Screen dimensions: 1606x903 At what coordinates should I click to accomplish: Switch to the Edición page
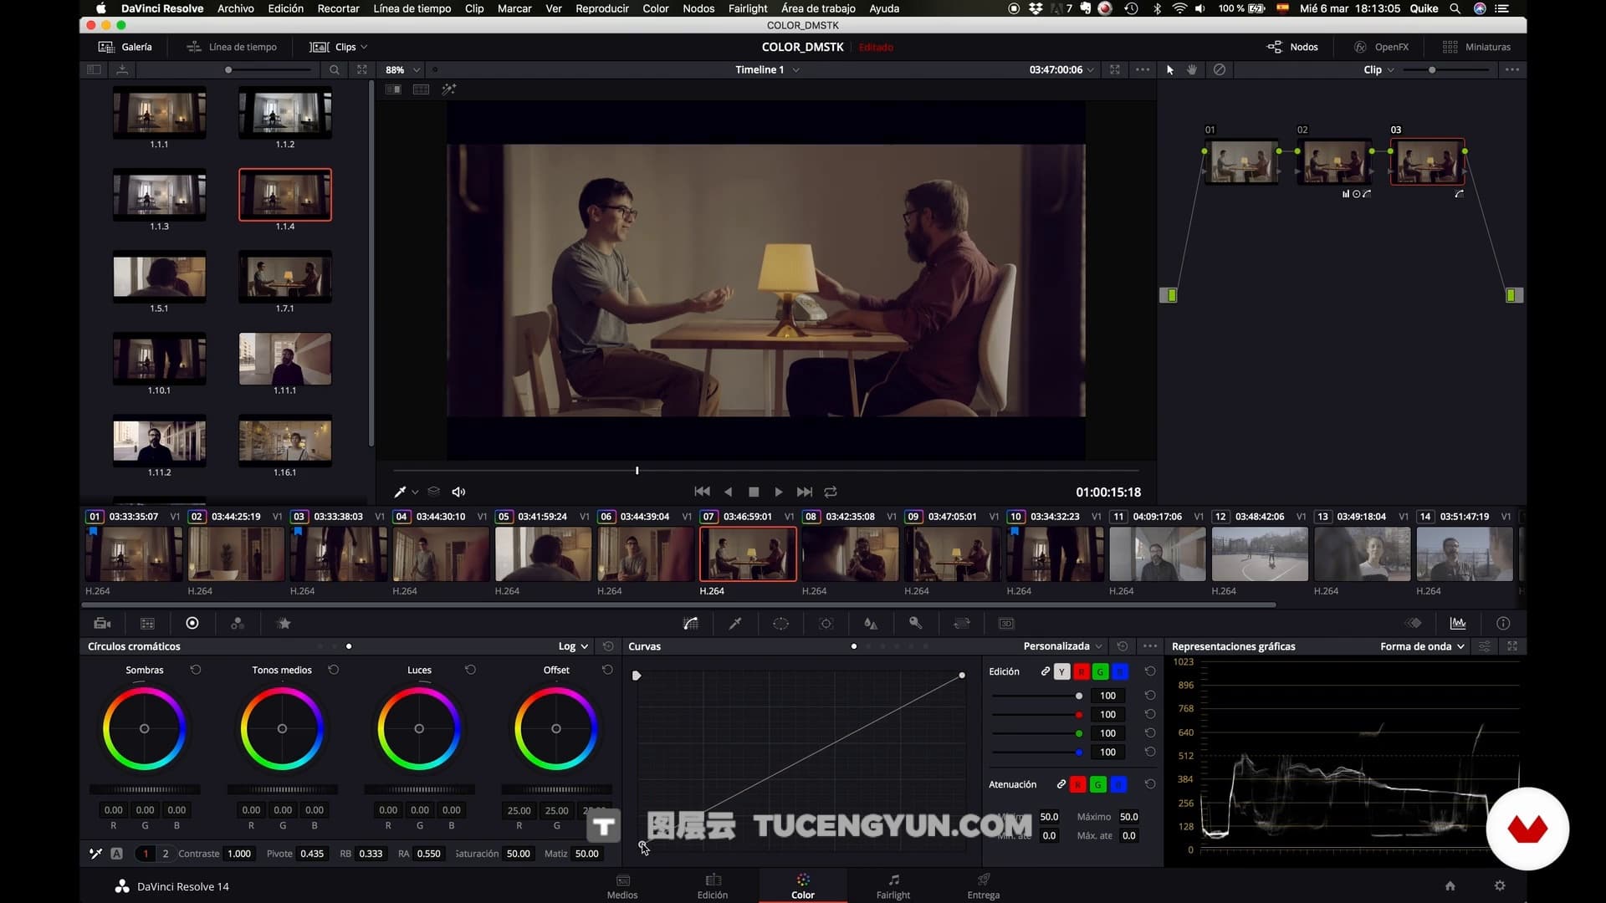713,886
